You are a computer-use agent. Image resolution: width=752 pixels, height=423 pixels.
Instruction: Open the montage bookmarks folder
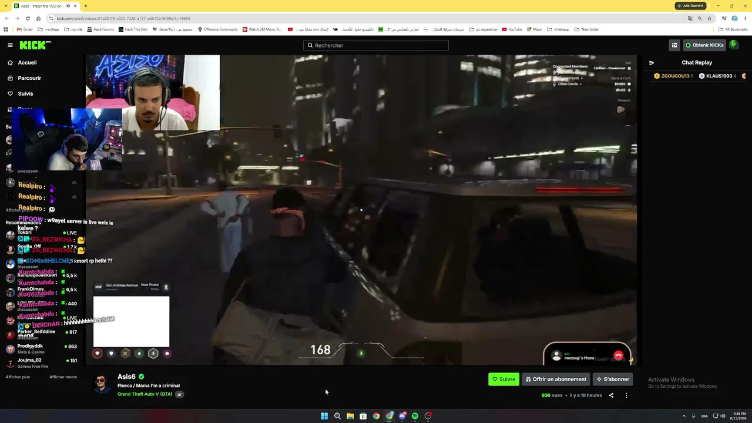pos(48,29)
